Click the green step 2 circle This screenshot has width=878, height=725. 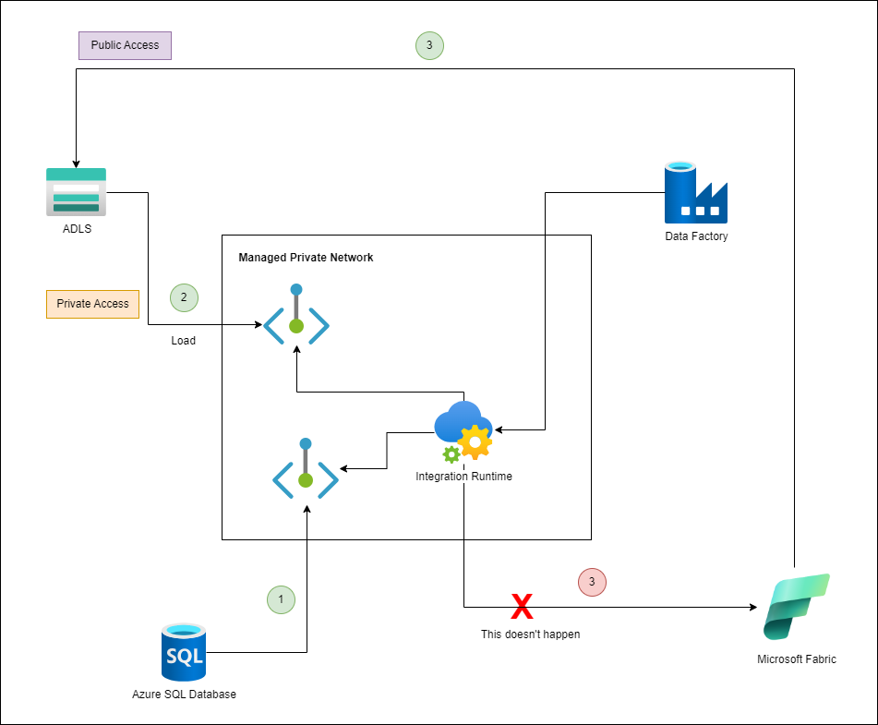coord(185,297)
